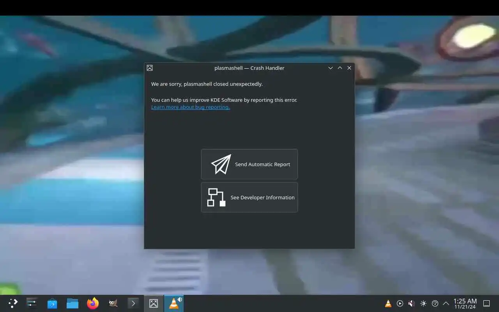Screen dimensions: 499x312
Task: Select Crash Handler taskbar entry
Action: (x=154, y=303)
